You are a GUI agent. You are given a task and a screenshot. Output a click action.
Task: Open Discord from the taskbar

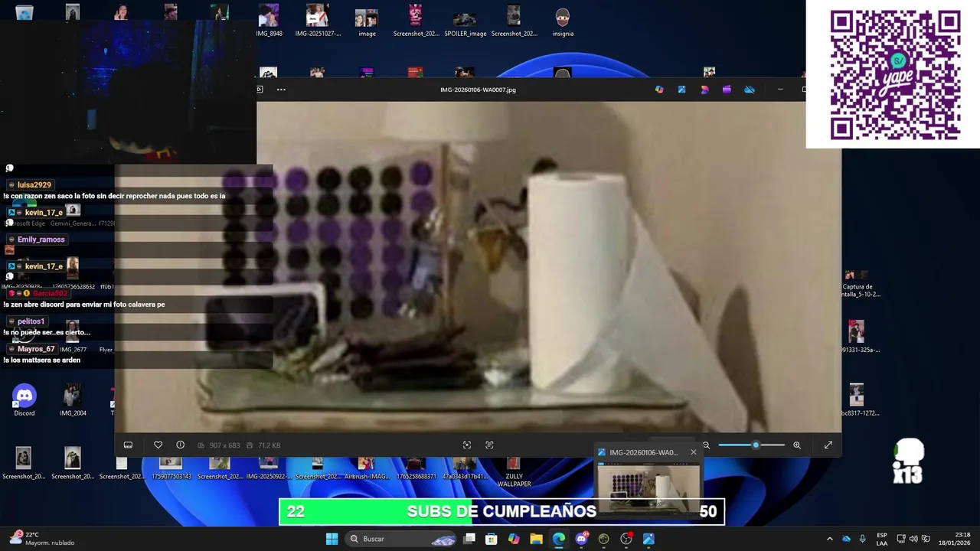[581, 539]
